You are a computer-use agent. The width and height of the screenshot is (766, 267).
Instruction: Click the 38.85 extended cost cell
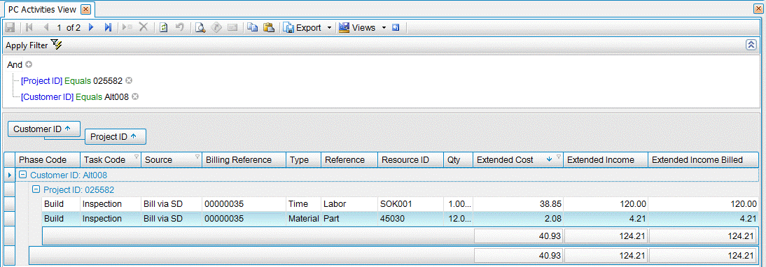518,204
